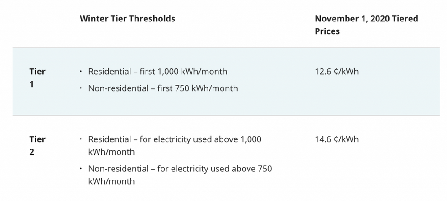Click bullet before Tier 2 Residential entry
This screenshot has width=447, height=201.
click(81, 139)
